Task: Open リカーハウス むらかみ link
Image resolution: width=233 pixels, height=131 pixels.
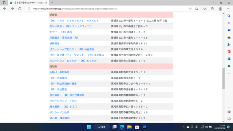Action: pos(73,61)
